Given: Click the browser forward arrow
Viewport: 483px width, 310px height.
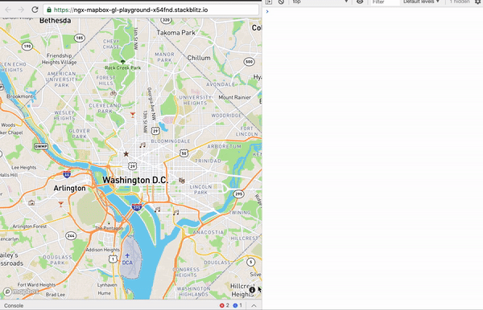Looking at the screenshot, I should [21, 10].
